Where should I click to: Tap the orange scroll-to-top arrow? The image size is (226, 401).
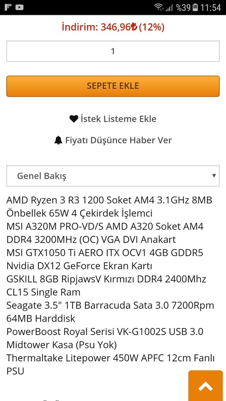tap(205, 386)
